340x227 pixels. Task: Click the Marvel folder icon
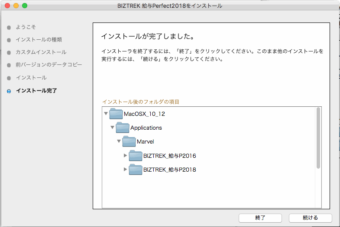(129, 142)
